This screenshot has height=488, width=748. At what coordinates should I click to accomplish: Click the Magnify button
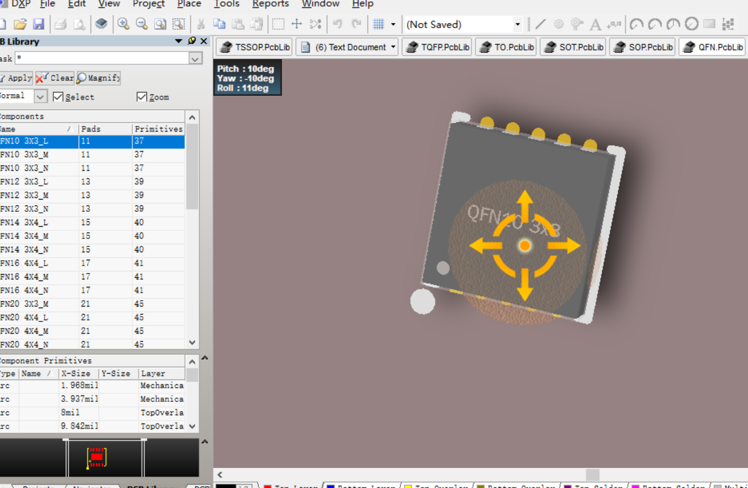point(98,78)
